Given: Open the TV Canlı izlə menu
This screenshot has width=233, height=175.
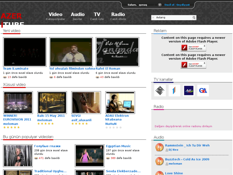Looking at the screenshot, I should click(x=97, y=16).
